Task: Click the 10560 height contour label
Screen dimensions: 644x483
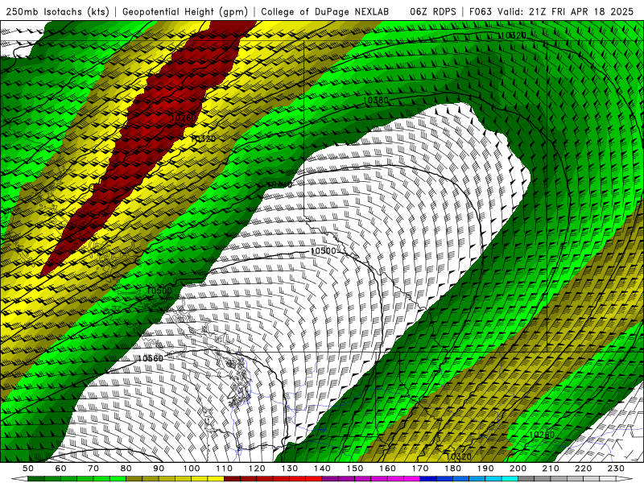Action: tap(151, 358)
